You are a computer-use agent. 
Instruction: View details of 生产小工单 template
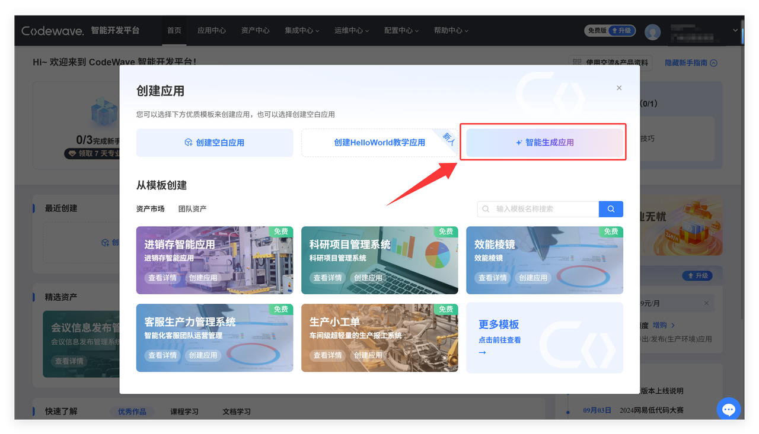327,355
